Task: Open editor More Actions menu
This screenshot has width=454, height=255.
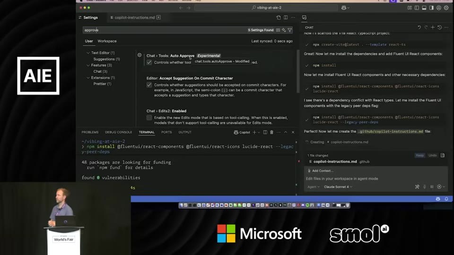Action: point(293,17)
